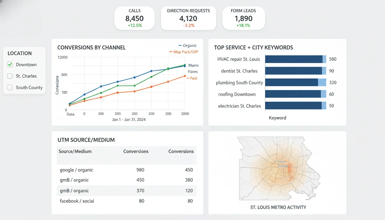
Task: Click the +12.5% calls change value
Action: 134,25
